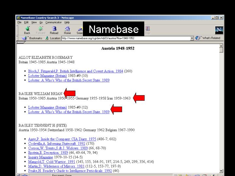Screen dimensions: 235x176
Task: Click the Back navigation icon
Action: point(27,29)
